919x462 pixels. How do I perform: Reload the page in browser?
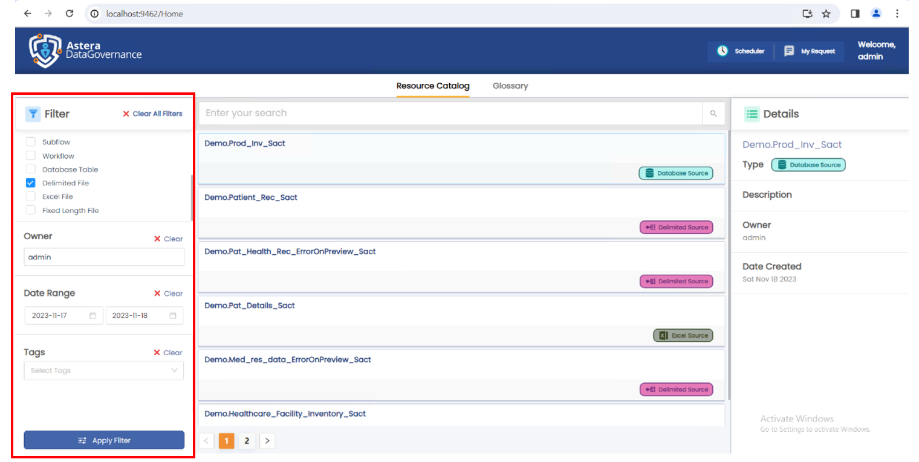click(x=69, y=13)
